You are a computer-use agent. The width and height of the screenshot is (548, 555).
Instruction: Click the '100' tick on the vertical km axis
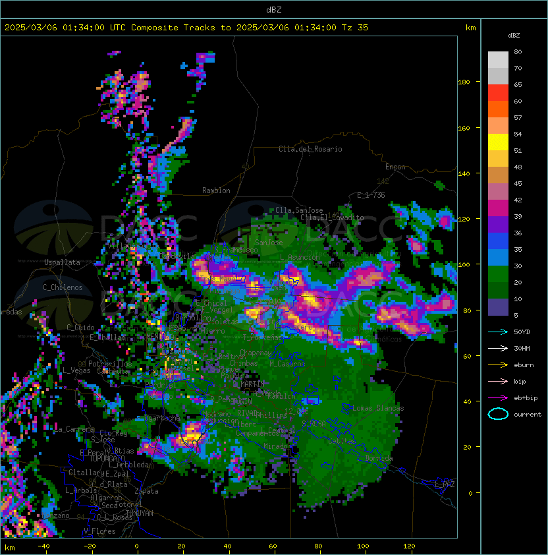tap(464, 265)
